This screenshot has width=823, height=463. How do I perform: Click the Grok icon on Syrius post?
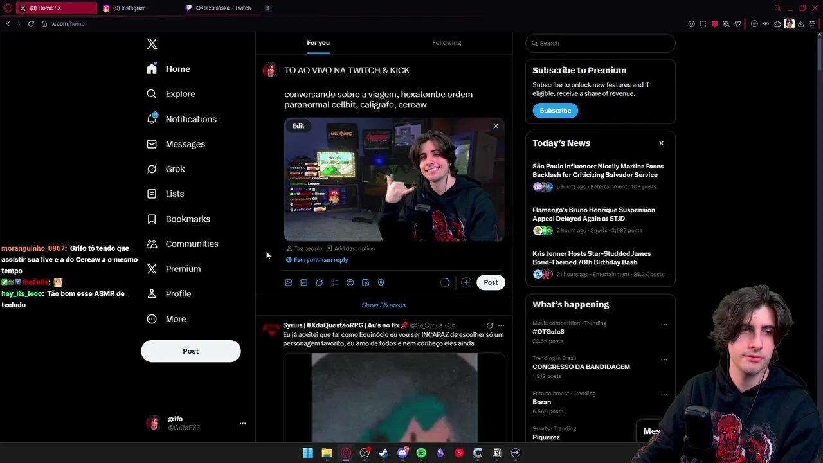(489, 325)
